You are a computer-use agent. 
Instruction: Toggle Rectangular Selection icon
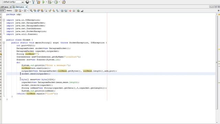point(46,11)
